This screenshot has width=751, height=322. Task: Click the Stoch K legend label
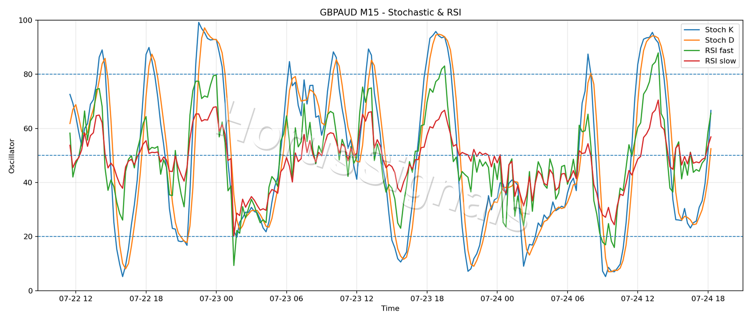coord(719,30)
